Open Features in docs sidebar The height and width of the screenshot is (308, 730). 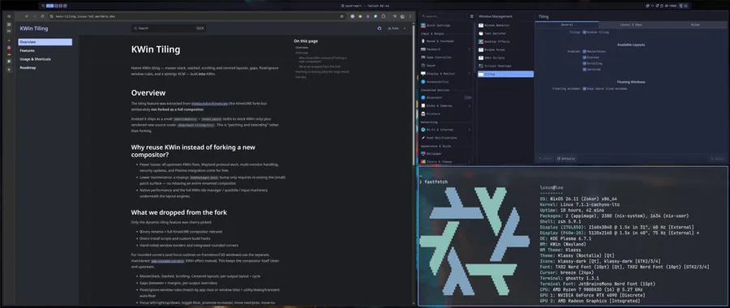(x=45, y=50)
